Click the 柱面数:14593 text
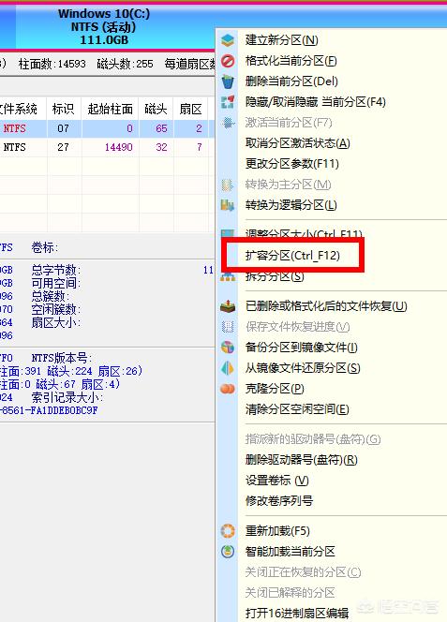Viewport: 447px width, 622px height. (x=52, y=64)
